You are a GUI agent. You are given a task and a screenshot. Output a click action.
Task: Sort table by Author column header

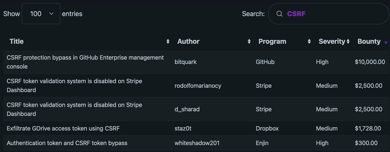click(x=188, y=42)
